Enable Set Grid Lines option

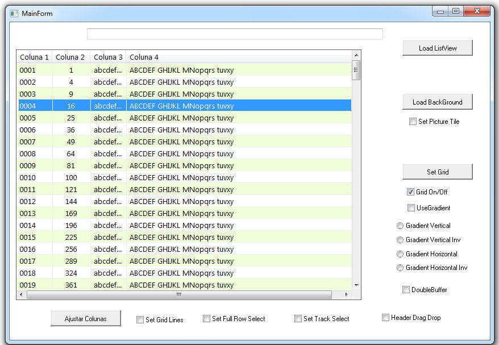(x=140, y=320)
